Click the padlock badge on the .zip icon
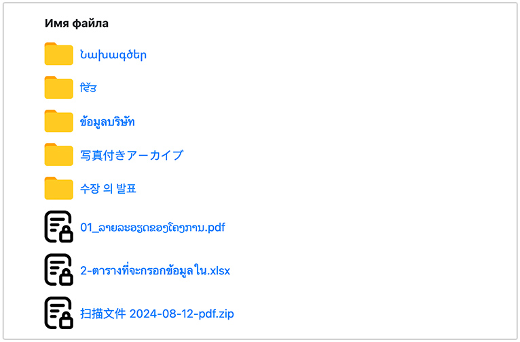 pos(66,322)
